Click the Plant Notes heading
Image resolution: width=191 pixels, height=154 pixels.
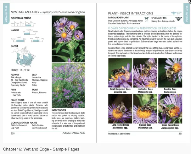pos(18,100)
